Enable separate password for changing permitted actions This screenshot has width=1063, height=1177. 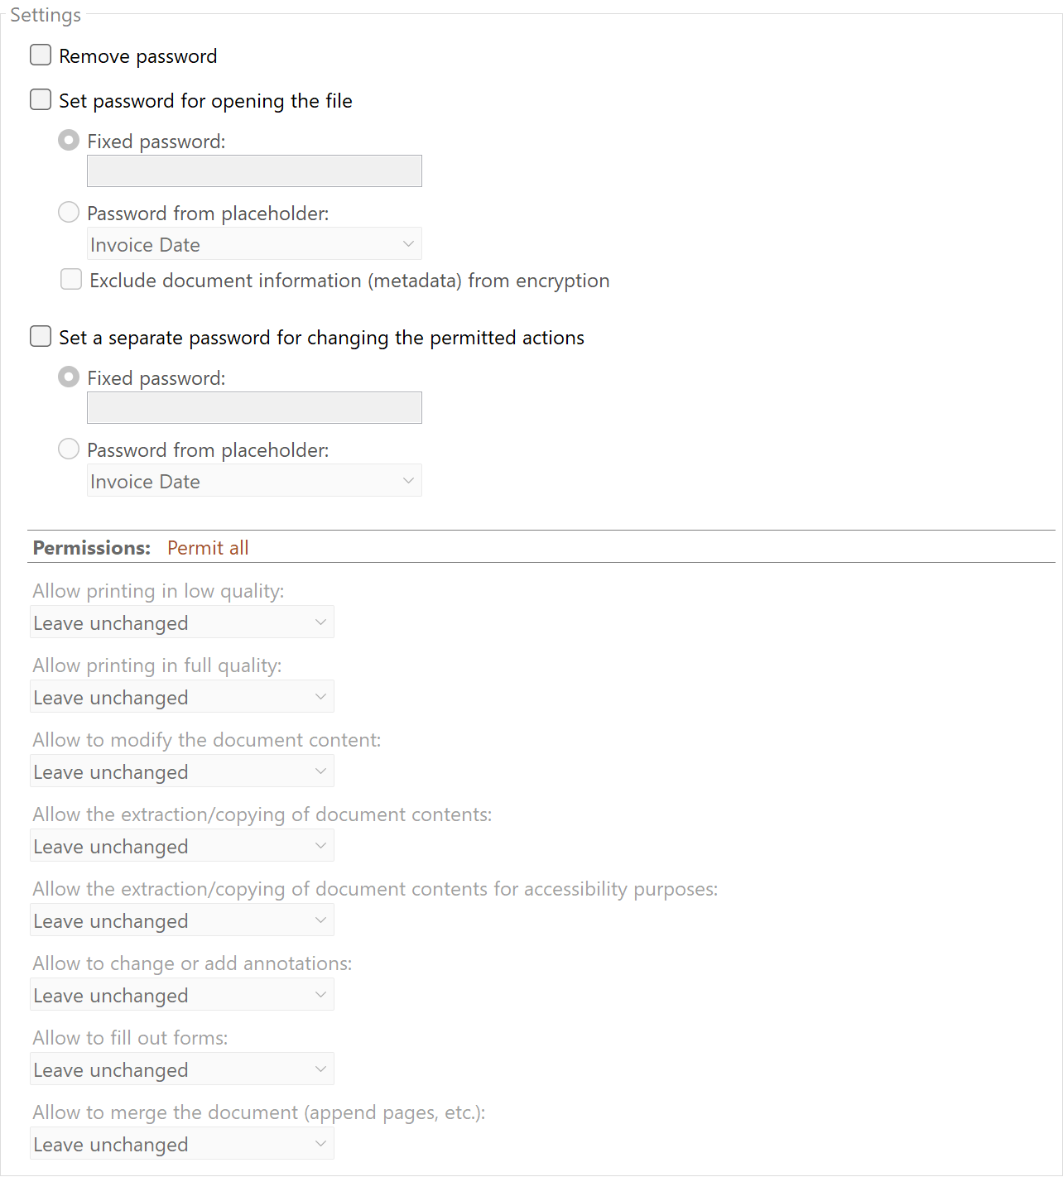click(x=41, y=337)
